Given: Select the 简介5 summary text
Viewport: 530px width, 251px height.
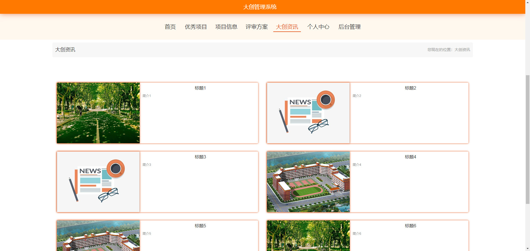Looking at the screenshot, I should pos(147,234).
